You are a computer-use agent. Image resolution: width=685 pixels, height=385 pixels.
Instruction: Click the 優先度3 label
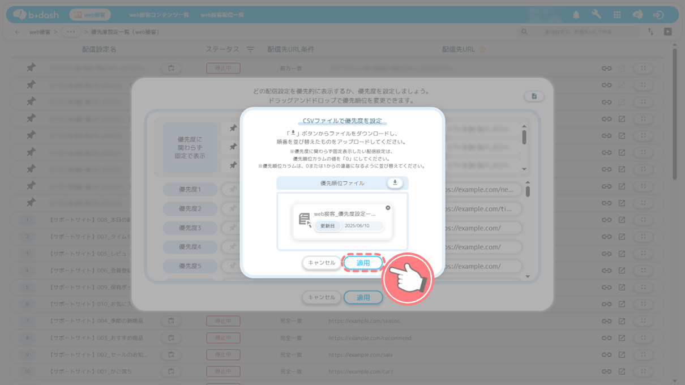[190, 228]
